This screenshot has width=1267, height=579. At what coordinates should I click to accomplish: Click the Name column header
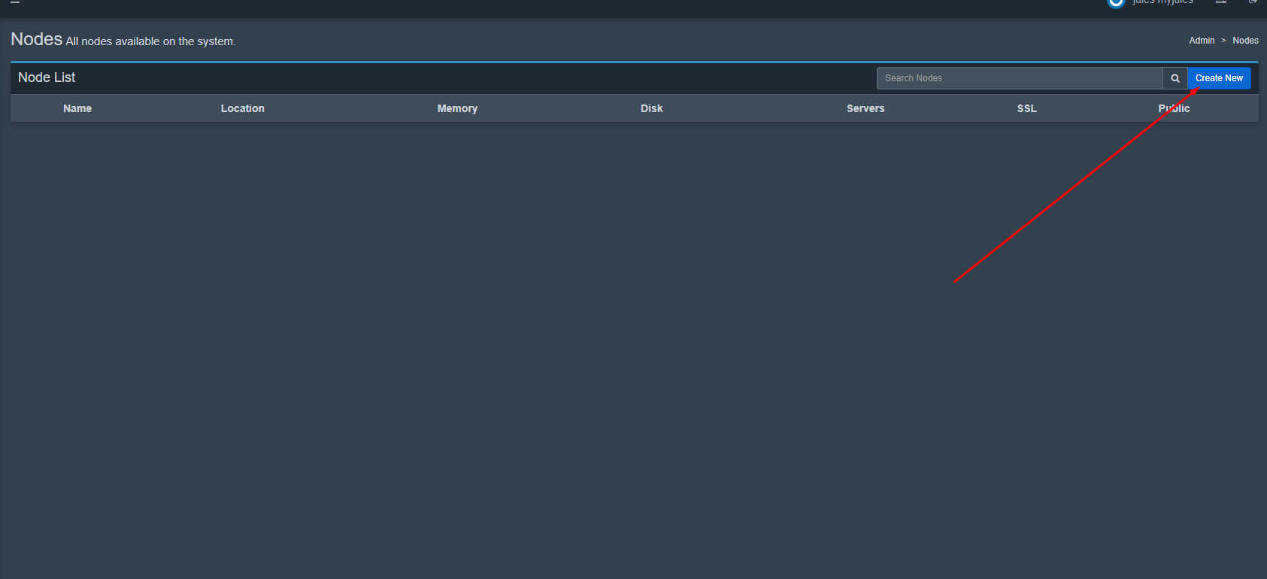[x=77, y=108]
